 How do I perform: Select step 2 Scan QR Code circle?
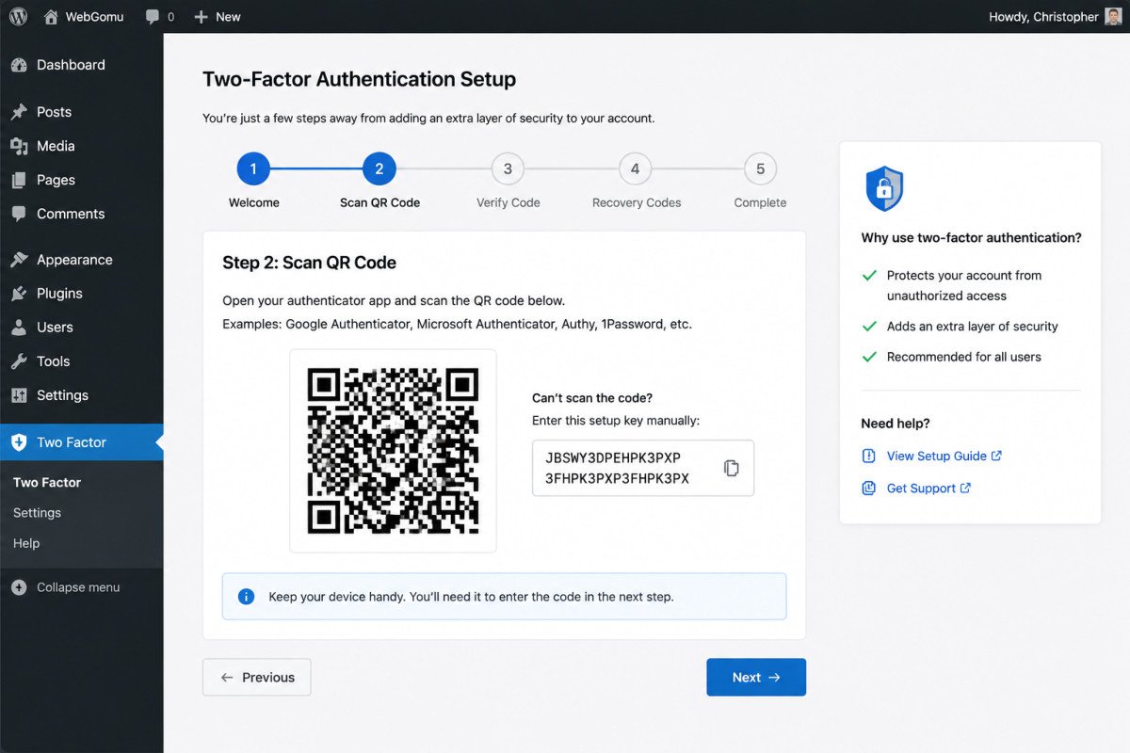tap(379, 169)
